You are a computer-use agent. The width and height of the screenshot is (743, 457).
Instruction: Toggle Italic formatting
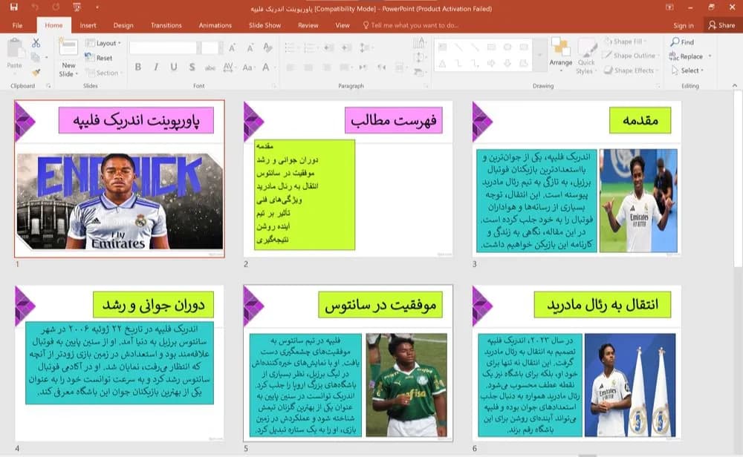156,68
